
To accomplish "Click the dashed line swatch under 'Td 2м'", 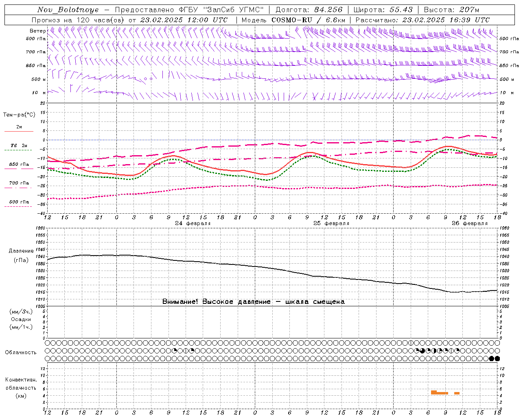I will [18, 150].
